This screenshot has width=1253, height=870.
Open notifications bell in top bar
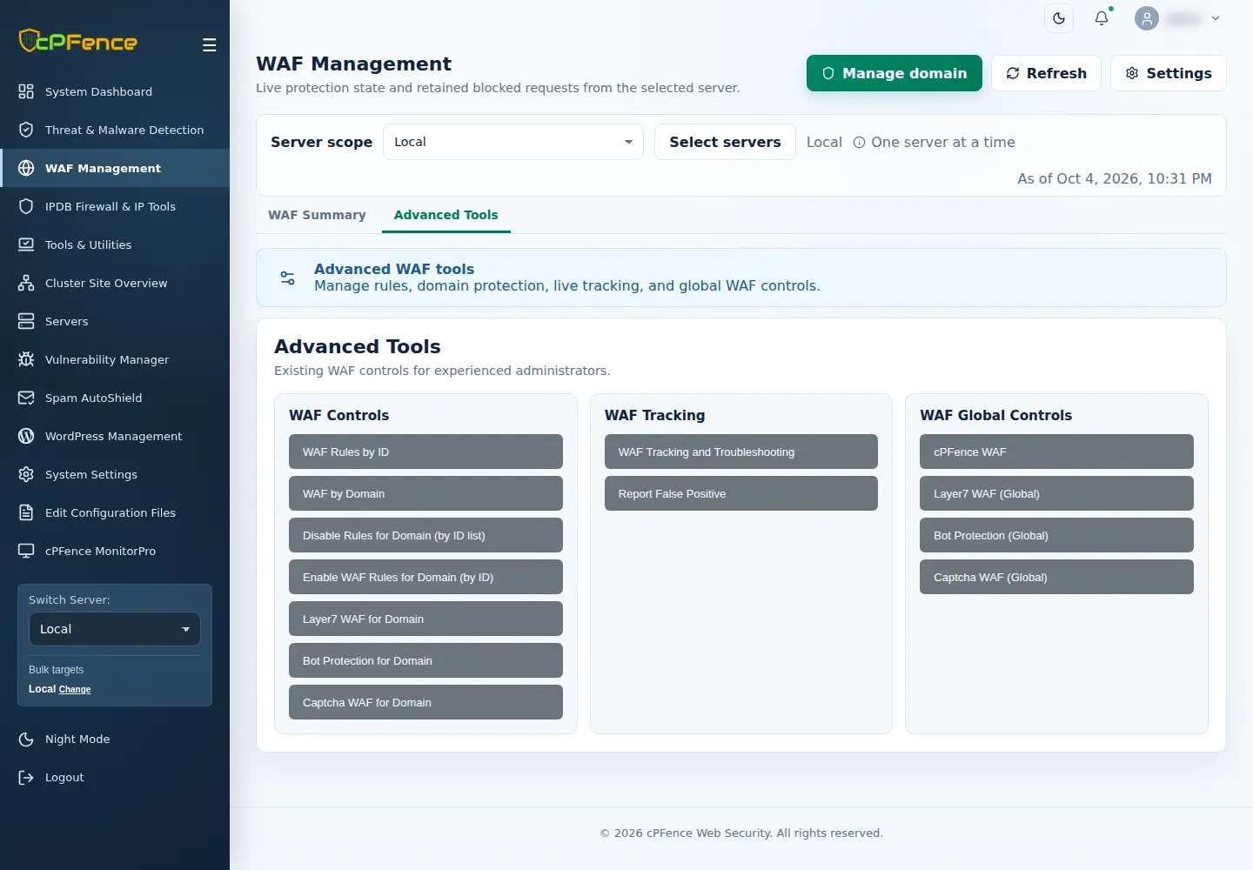coord(1102,18)
